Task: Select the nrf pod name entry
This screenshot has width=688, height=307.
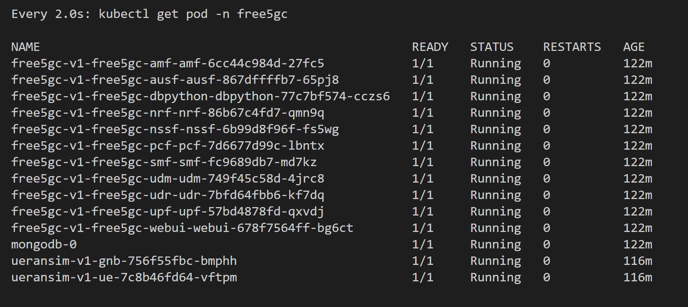Action: (168, 113)
